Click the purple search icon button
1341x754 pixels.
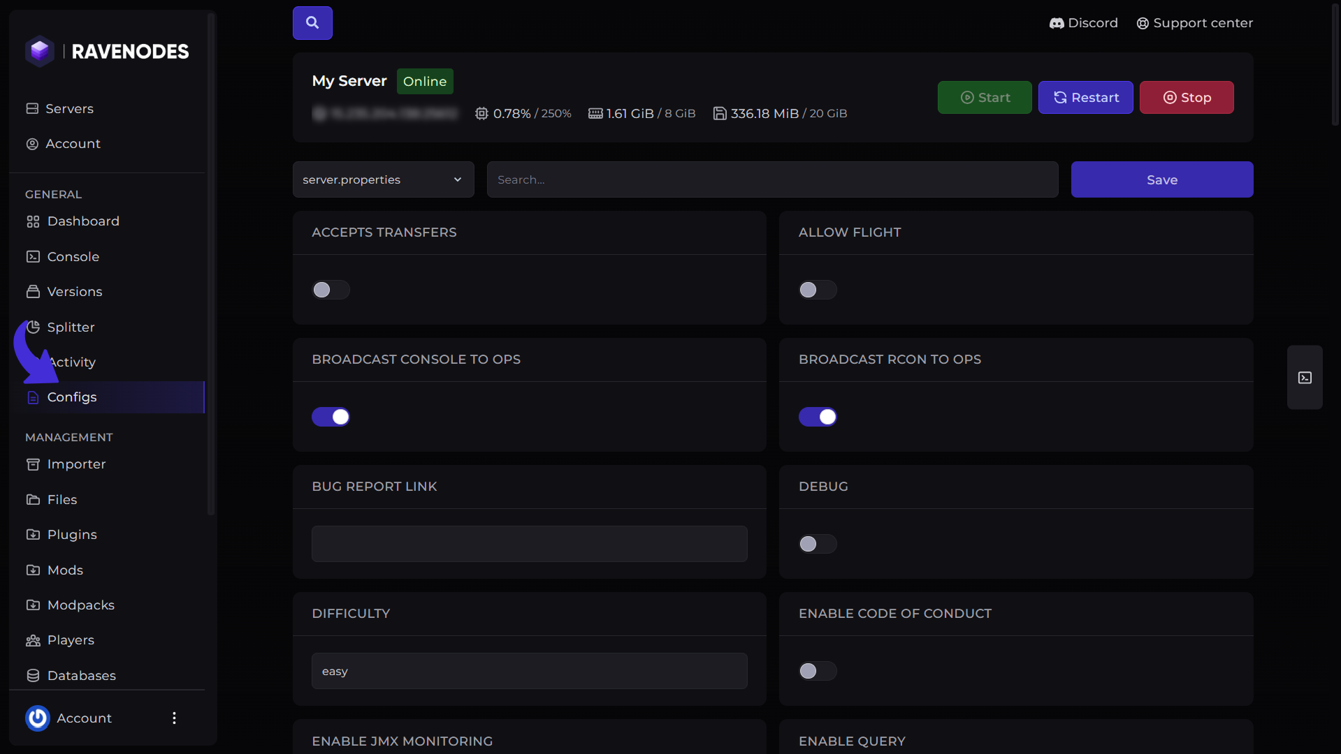(x=312, y=23)
